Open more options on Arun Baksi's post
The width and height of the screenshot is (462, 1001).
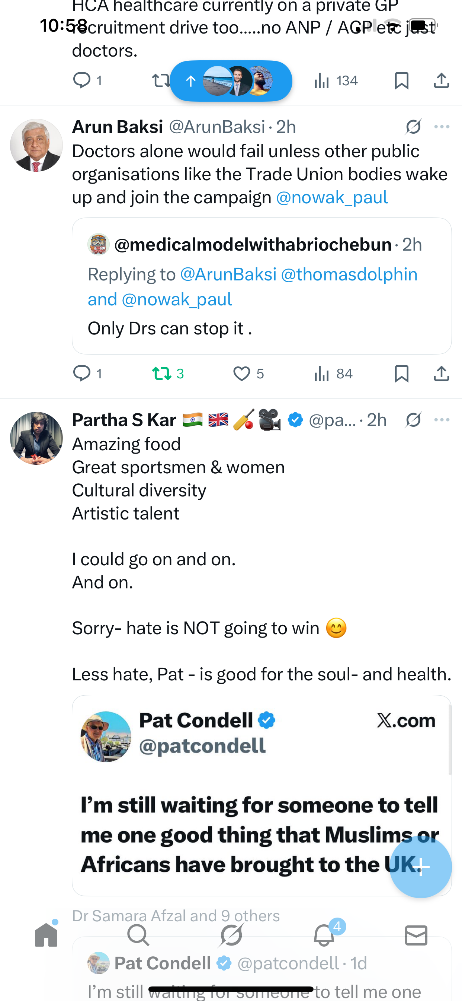[442, 127]
